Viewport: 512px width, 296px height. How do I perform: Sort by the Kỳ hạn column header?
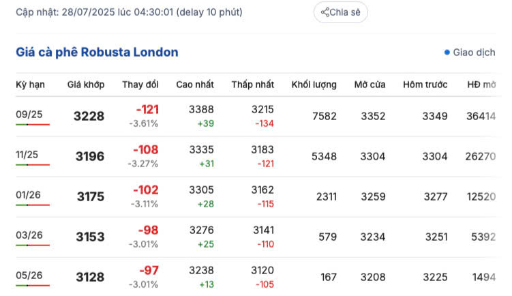point(30,85)
